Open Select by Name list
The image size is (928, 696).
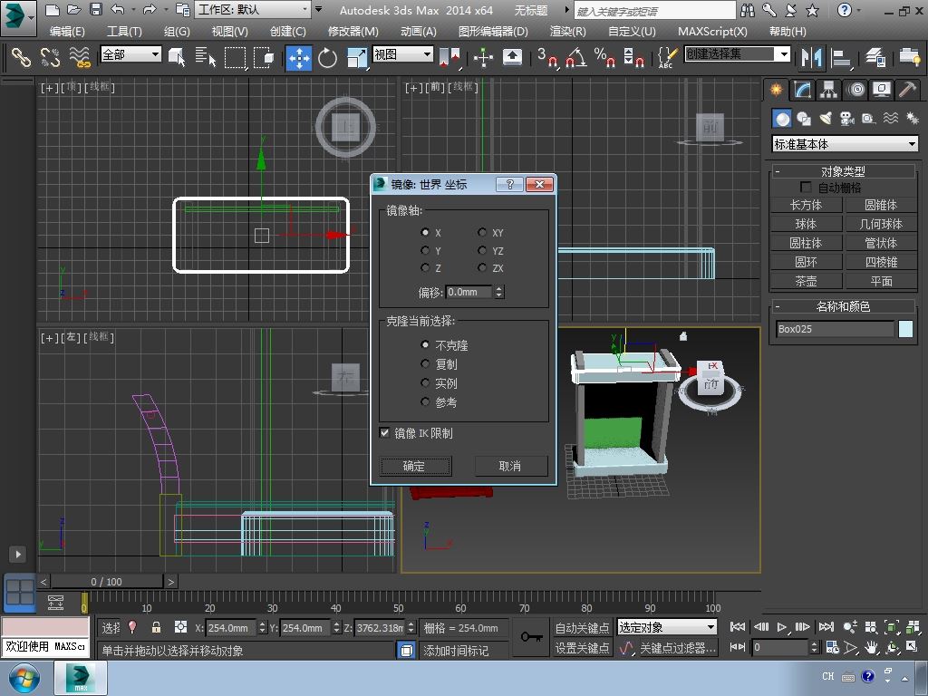point(205,57)
